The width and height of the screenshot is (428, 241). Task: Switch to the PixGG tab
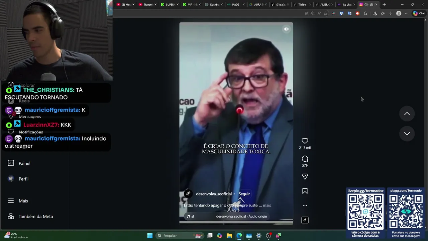pyautogui.click(x=235, y=4)
